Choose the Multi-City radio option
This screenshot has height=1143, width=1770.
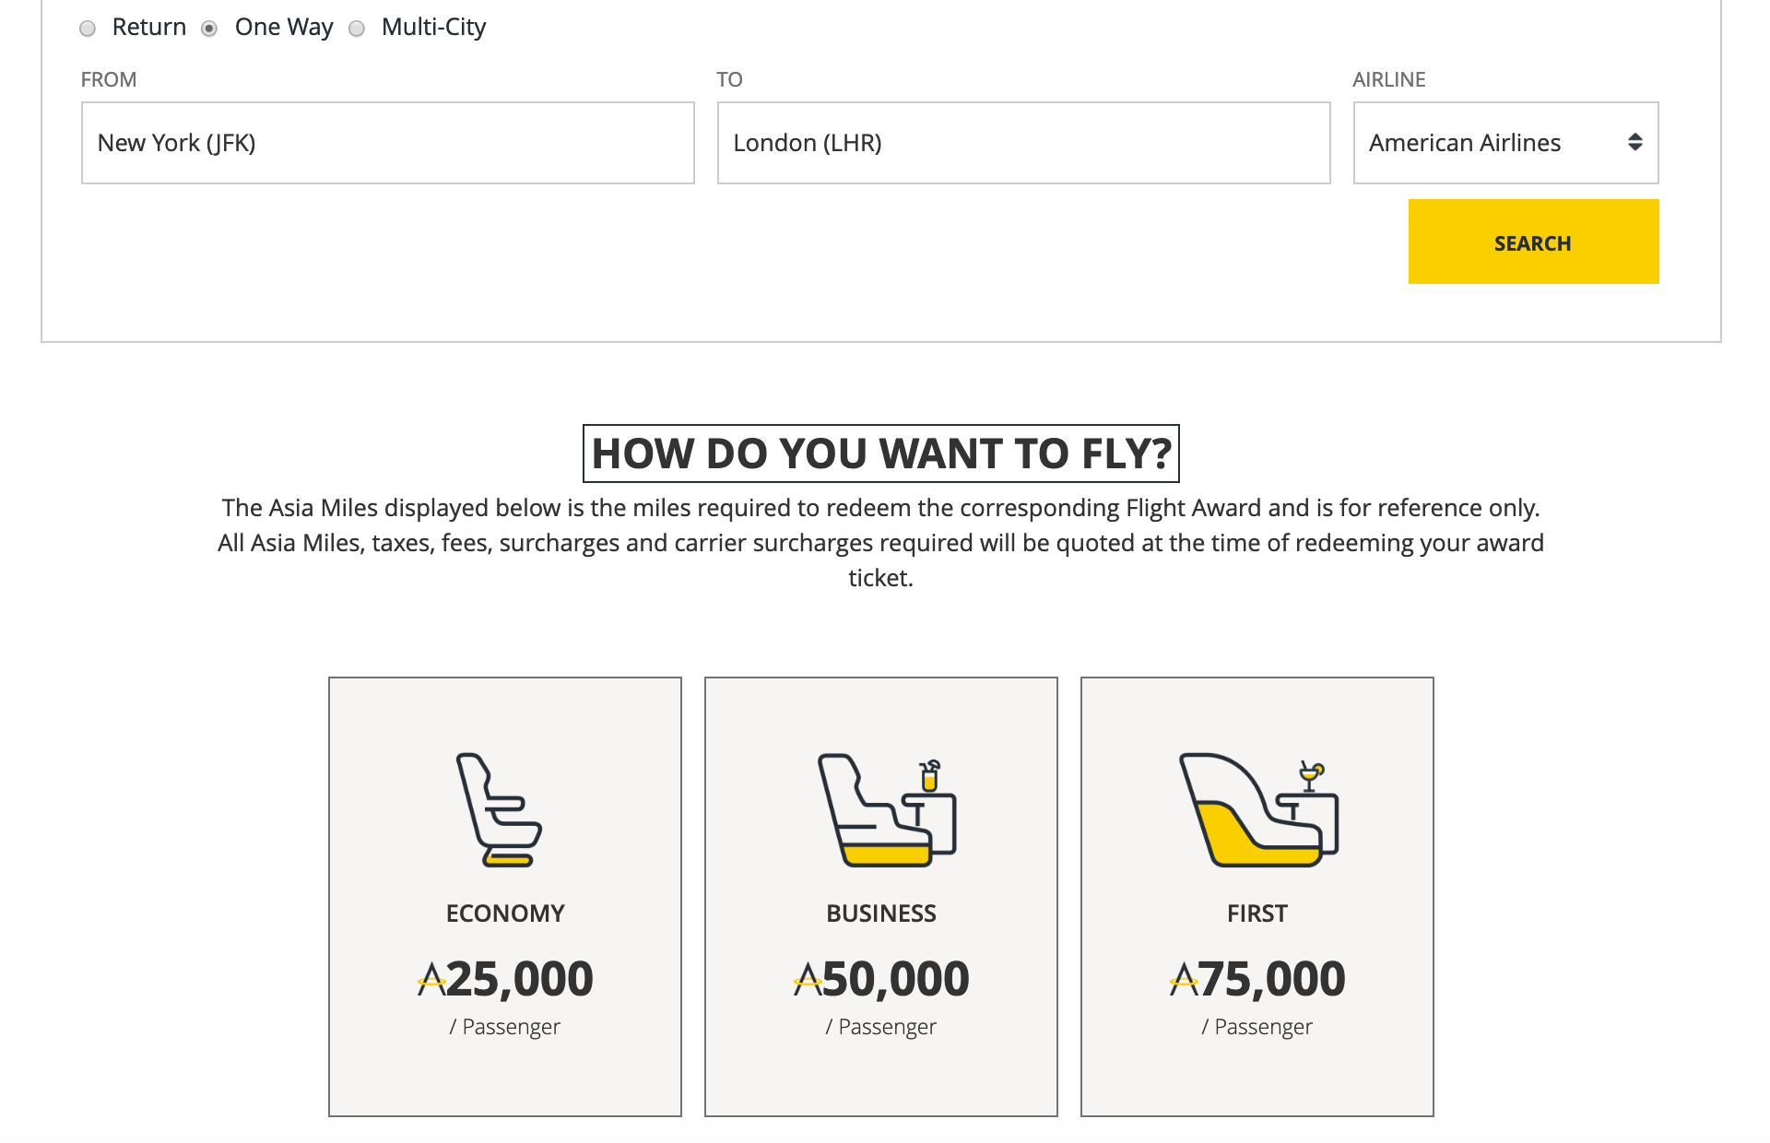point(357,29)
